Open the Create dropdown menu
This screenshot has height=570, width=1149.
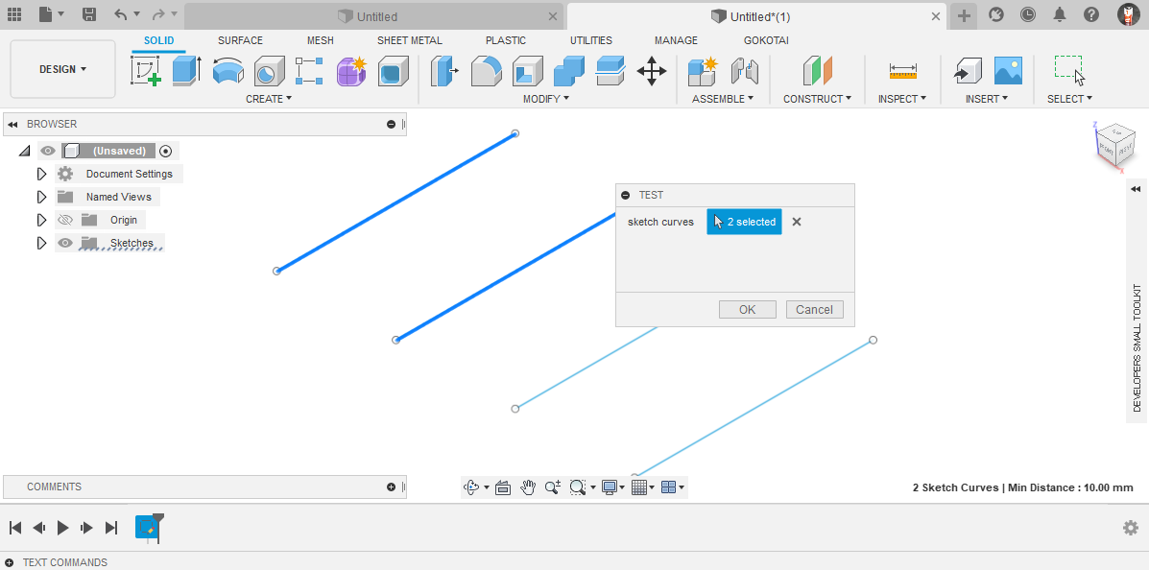pyautogui.click(x=268, y=99)
